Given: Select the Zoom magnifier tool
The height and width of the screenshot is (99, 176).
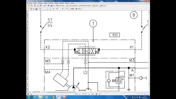Looking at the screenshot, I should click(40, 9).
